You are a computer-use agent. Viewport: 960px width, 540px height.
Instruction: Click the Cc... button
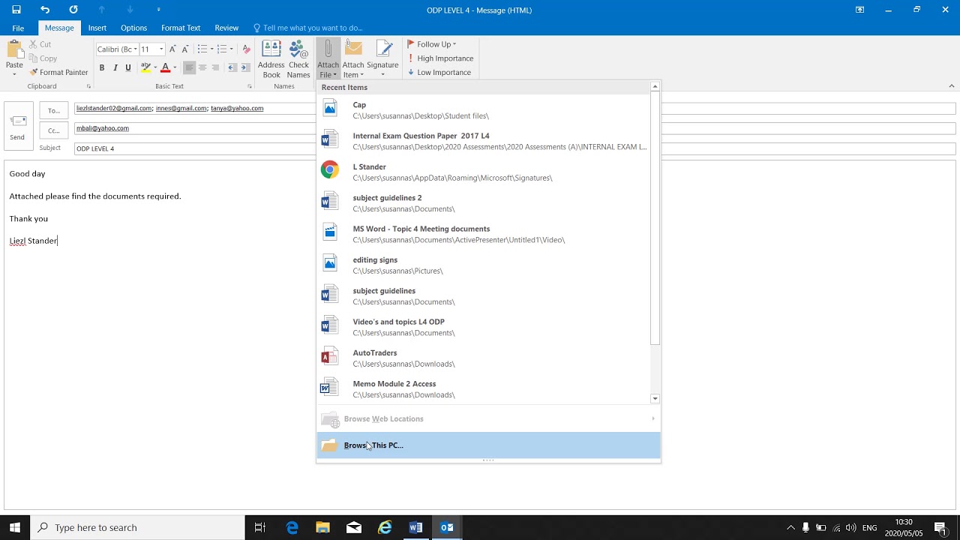click(53, 130)
